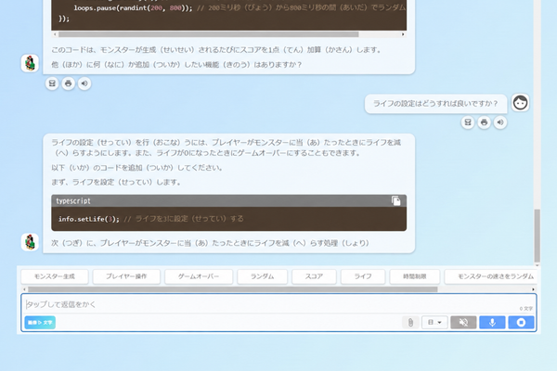557x371 pixels.
Task: Focus the タップして返信をかく reply input field
Action: pos(272,304)
